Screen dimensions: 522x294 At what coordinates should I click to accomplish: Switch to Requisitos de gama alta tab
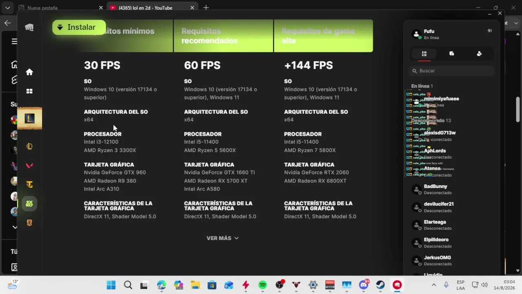pos(323,36)
